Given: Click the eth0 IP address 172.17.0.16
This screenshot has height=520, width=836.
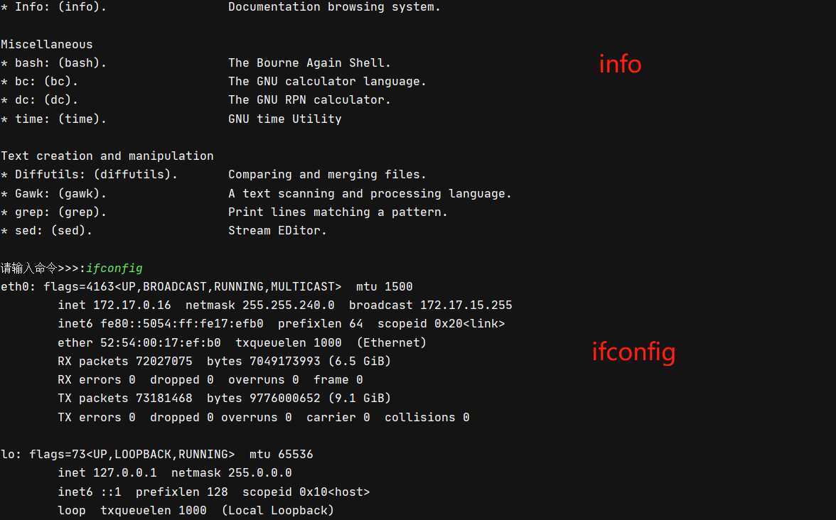Looking at the screenshot, I should 132,305.
